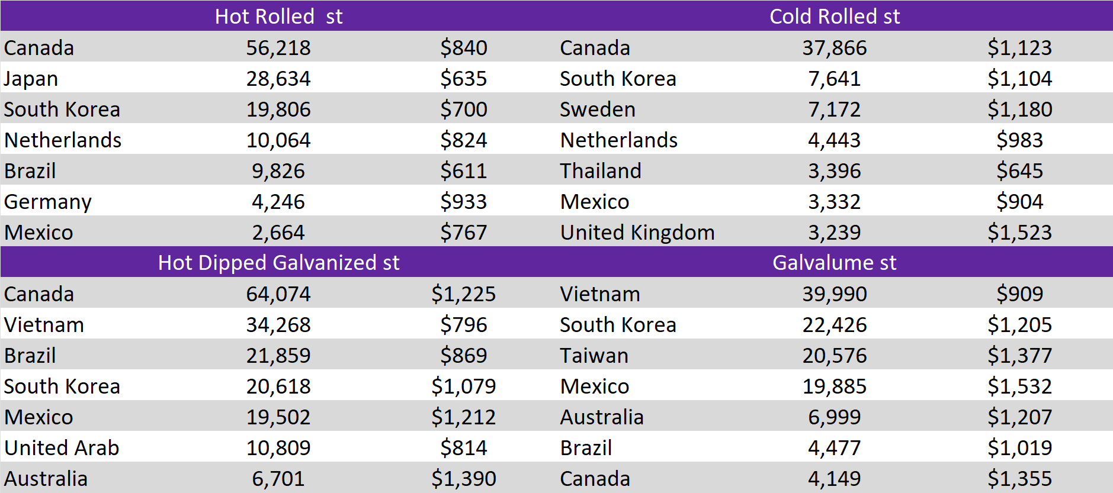Click the Sweden country cell
Screen dimensions: 1113x493
coord(597,109)
